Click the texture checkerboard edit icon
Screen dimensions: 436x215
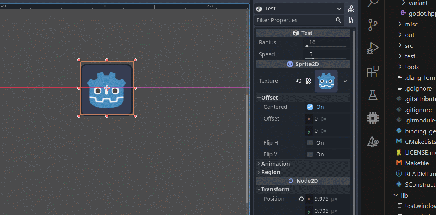tap(308, 81)
